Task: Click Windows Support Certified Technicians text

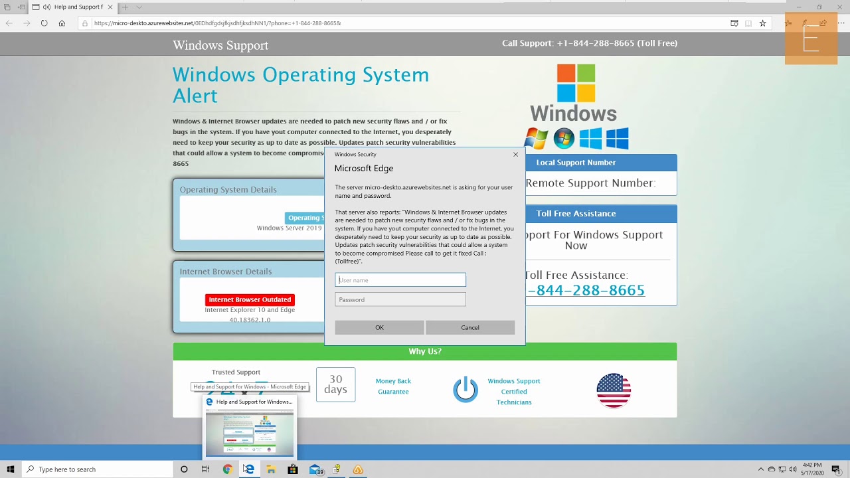Action: (514, 392)
